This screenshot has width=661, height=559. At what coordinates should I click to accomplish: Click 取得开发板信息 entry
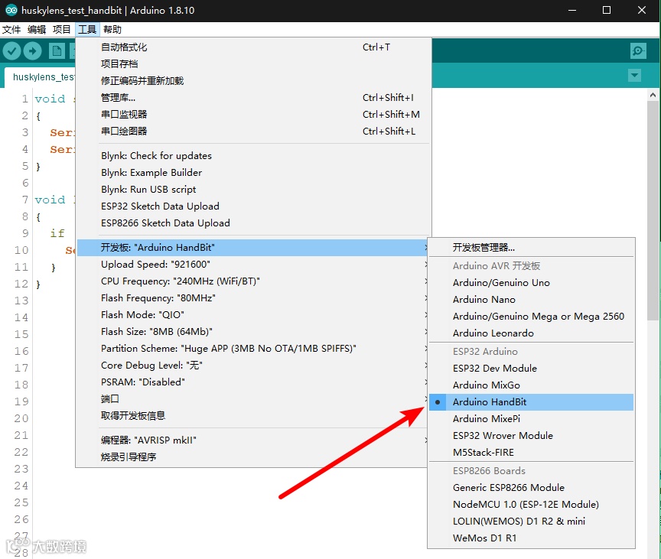252,416
